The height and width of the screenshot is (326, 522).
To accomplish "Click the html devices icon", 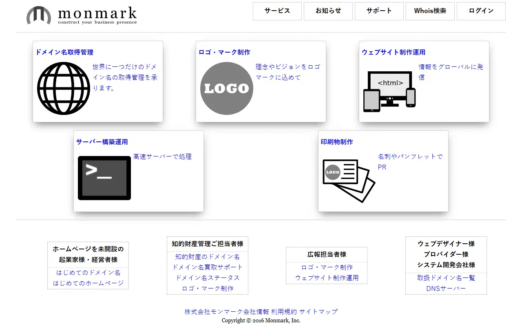I will [x=389, y=92].
